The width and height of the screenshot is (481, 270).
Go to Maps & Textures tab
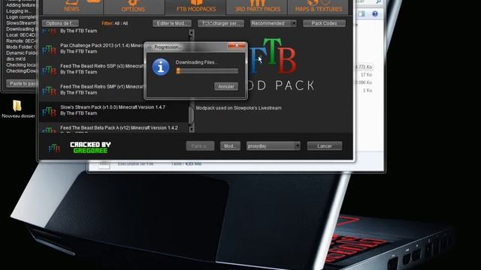[318, 7]
